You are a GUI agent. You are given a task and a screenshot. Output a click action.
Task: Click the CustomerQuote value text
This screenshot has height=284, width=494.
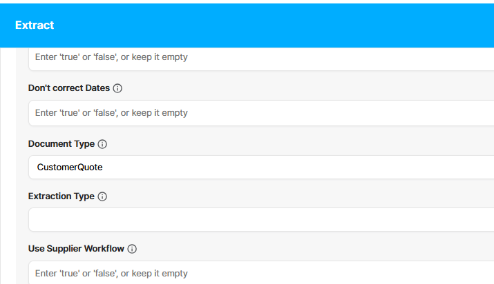coord(70,167)
